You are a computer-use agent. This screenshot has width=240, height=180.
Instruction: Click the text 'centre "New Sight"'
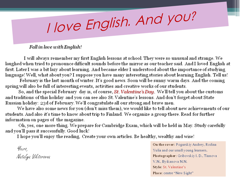point(178,173)
